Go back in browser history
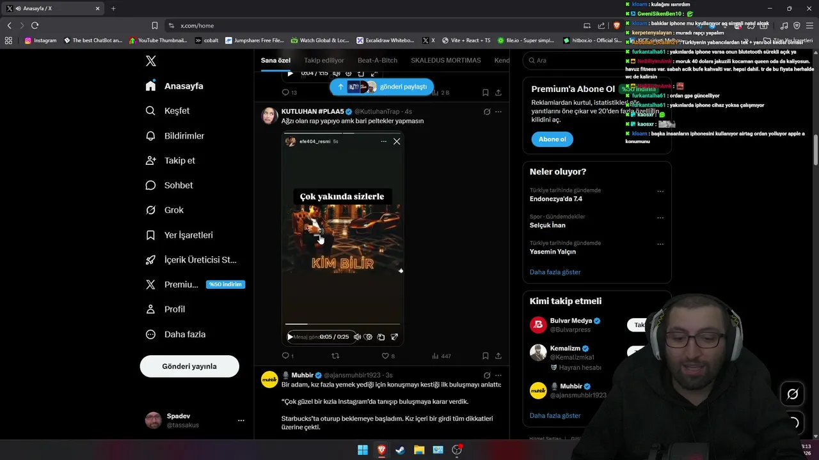Viewport: 819px width, 460px height. pyautogui.click(x=9, y=26)
